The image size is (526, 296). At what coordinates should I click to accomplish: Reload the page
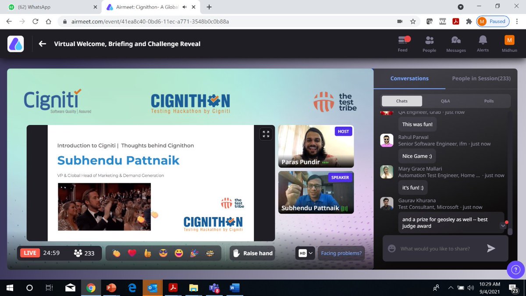(x=36, y=21)
